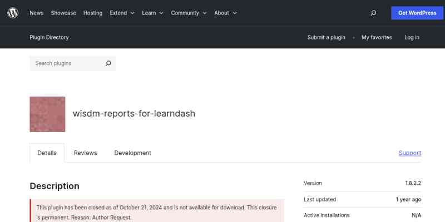Image resolution: width=445 pixels, height=222 pixels.
Task: Switch to the Development tab
Action: [132, 153]
